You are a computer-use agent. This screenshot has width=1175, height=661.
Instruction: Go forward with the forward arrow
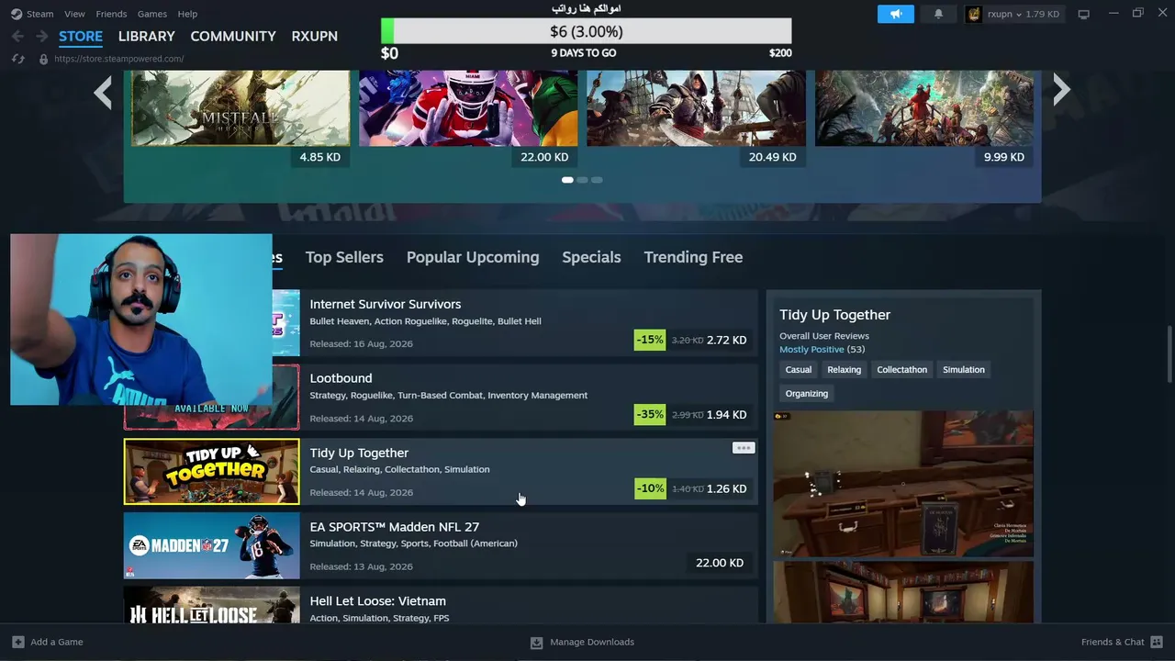[x=41, y=36]
